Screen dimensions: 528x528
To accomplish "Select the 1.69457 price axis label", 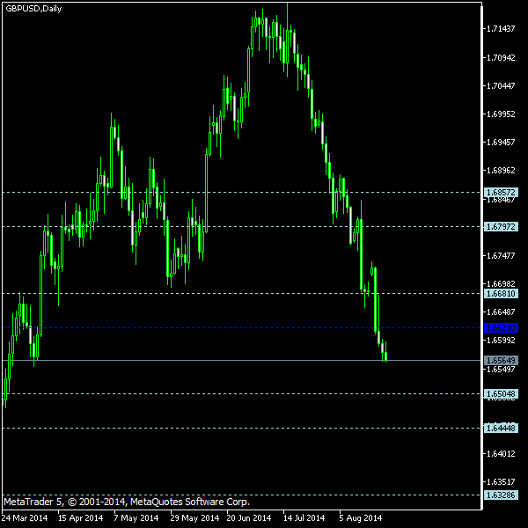I will [x=501, y=143].
